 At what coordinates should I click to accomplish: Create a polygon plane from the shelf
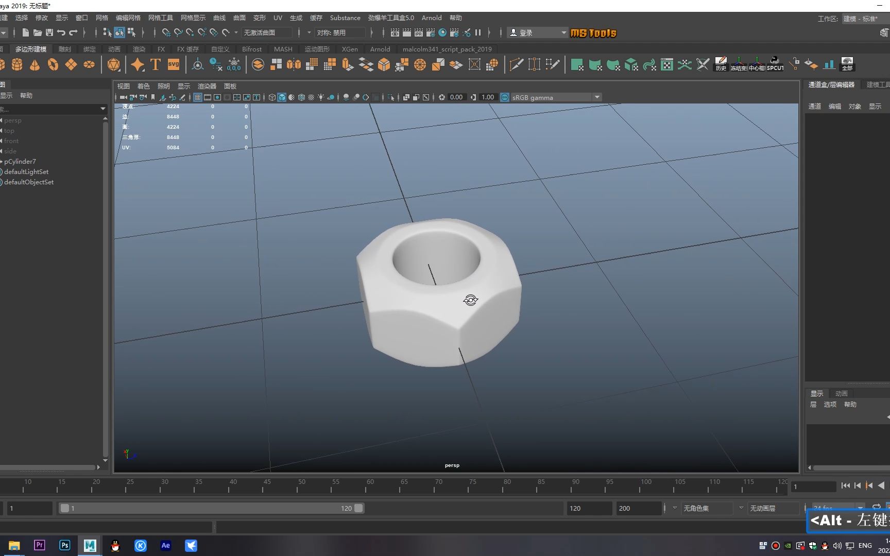[x=71, y=65]
